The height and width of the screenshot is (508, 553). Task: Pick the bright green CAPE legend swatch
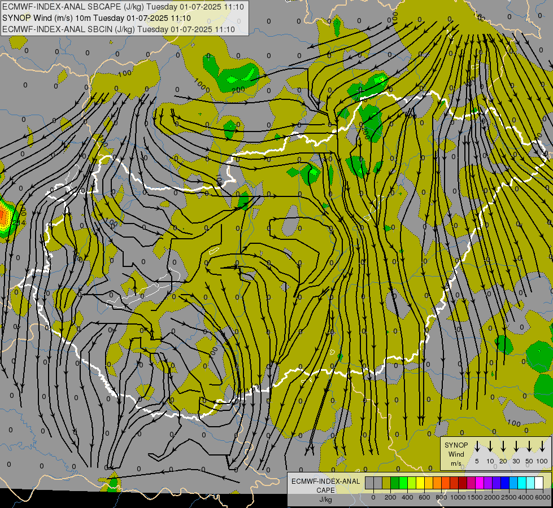tap(403, 483)
